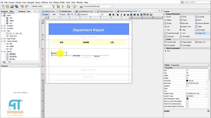Viewport: 211px width, 118px height.
Task: Click the Width property value field
Action: [196, 75]
